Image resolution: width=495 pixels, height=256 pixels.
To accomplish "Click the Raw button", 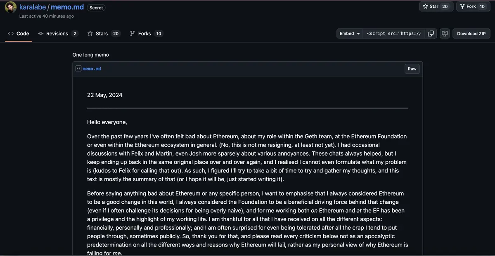I will click(x=412, y=69).
